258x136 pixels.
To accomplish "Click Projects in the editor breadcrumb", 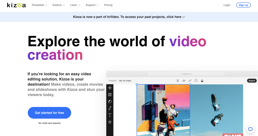I will [x=113, y=81].
